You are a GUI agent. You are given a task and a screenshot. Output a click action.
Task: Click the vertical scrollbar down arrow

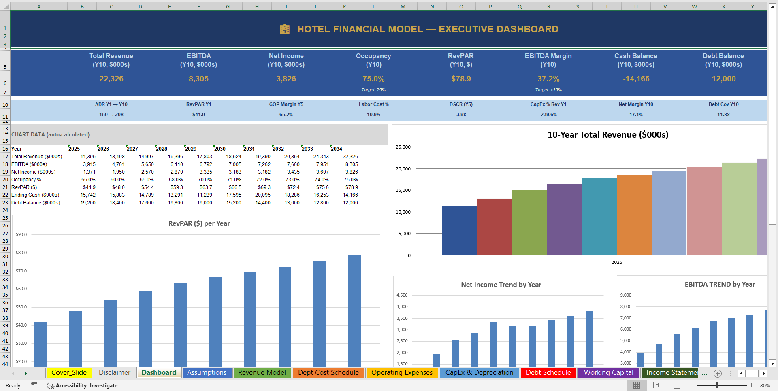click(x=773, y=363)
